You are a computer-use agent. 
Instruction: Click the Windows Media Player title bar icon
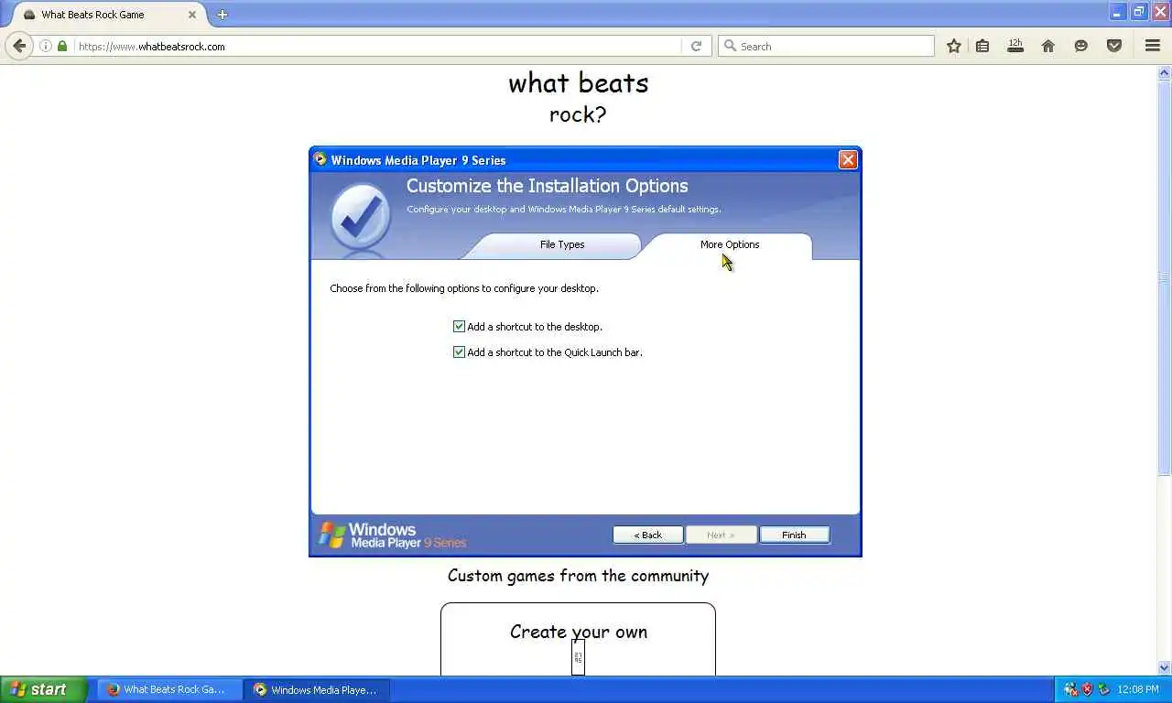[320, 159]
